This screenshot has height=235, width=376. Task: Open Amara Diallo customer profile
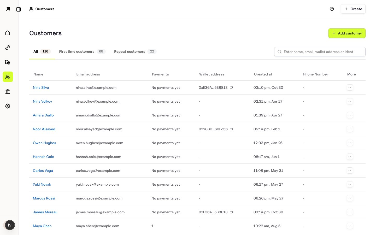43,115
